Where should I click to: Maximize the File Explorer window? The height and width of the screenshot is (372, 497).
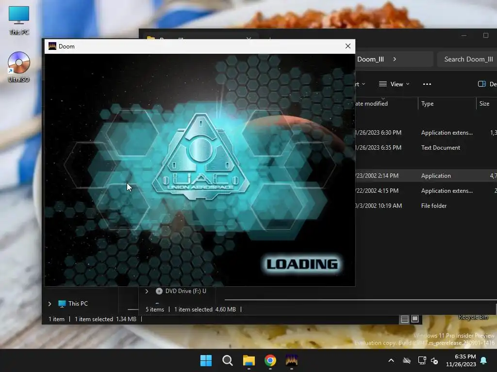[x=485, y=35]
